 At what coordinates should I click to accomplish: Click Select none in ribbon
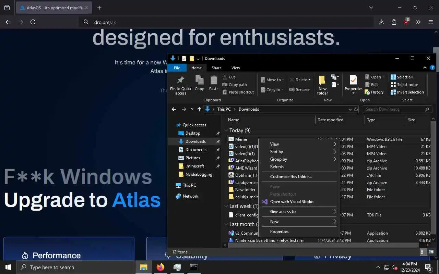pos(404,85)
